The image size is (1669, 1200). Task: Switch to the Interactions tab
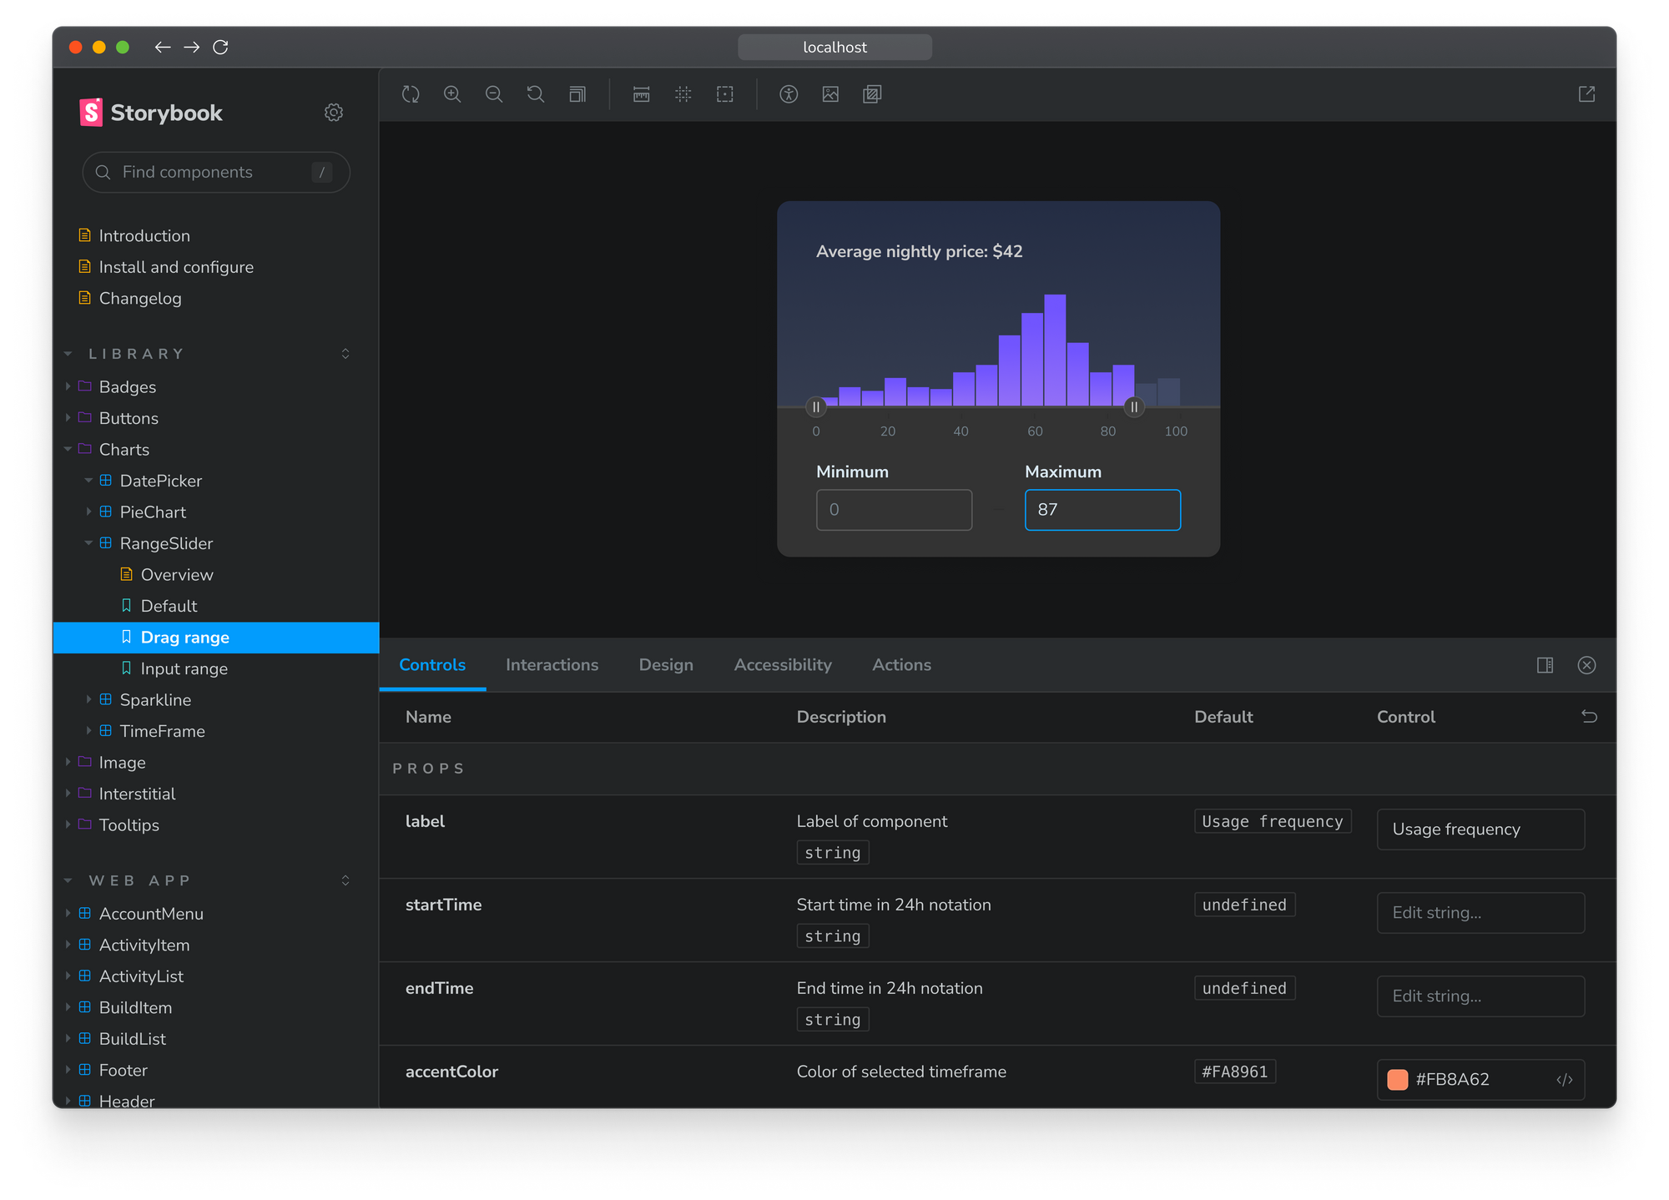coord(552,665)
